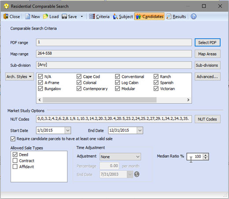Image resolution: width=229 pixels, height=199 pixels.
Task: Click the Results magnifier icon
Action: pos(169,16)
